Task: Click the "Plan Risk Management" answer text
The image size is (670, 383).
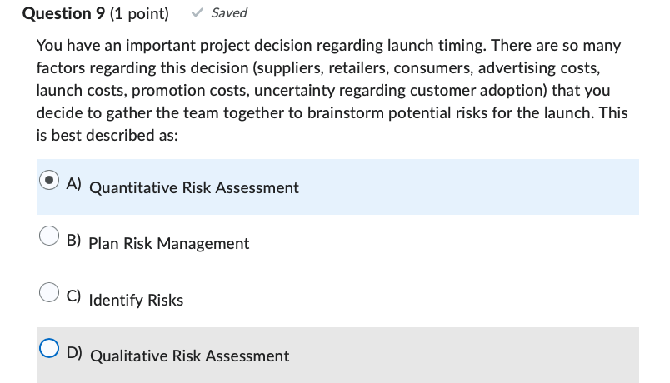Action: (168, 244)
